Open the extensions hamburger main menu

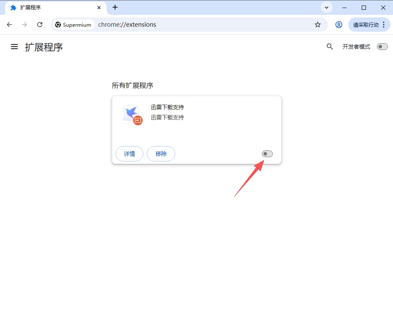[14, 47]
